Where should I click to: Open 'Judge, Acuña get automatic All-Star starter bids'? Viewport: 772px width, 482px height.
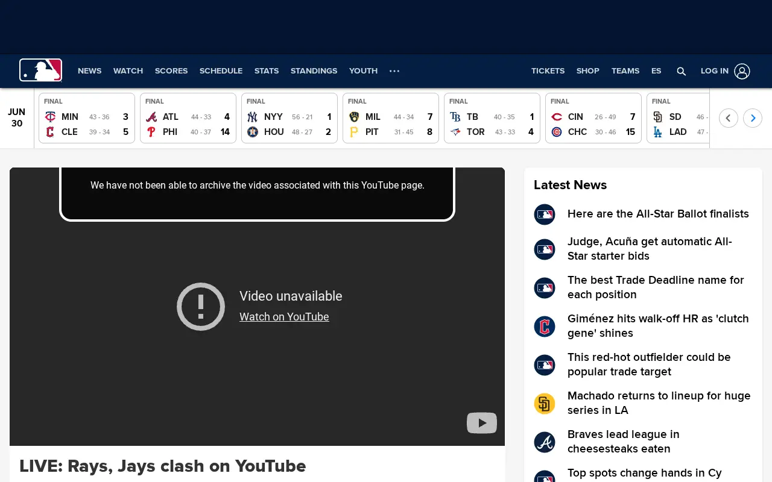[650, 249]
